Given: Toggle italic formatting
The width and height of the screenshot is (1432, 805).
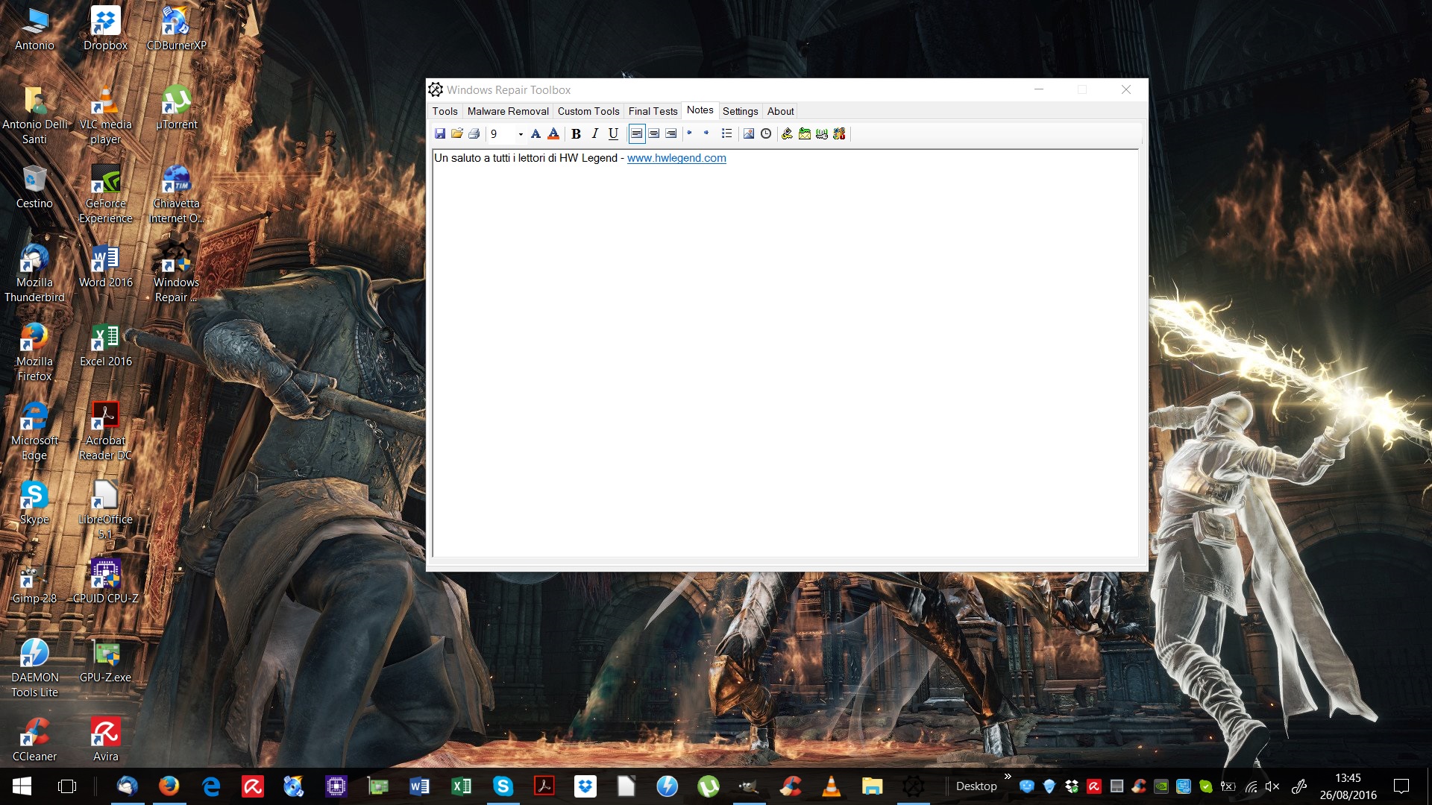Looking at the screenshot, I should pyautogui.click(x=594, y=133).
